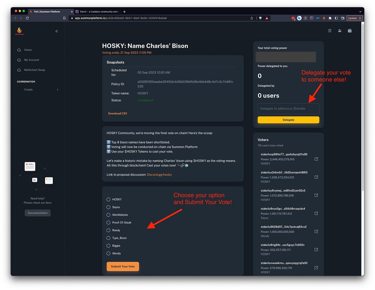
Task: Select the WenWebsite radio option
Action: tap(108, 215)
